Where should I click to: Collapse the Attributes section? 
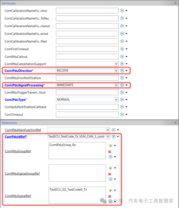pyautogui.click(x=175, y=3)
